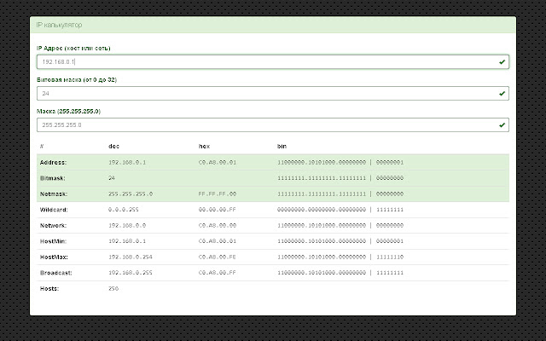Click the Hosts count value
This screenshot has height=341, width=546.
point(113,288)
